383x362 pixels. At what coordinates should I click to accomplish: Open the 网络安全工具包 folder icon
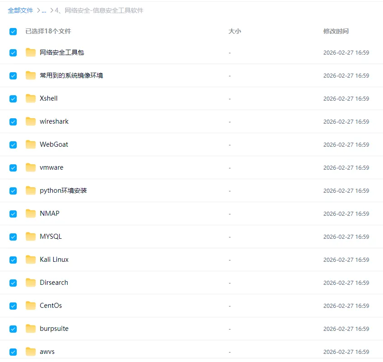click(x=31, y=52)
